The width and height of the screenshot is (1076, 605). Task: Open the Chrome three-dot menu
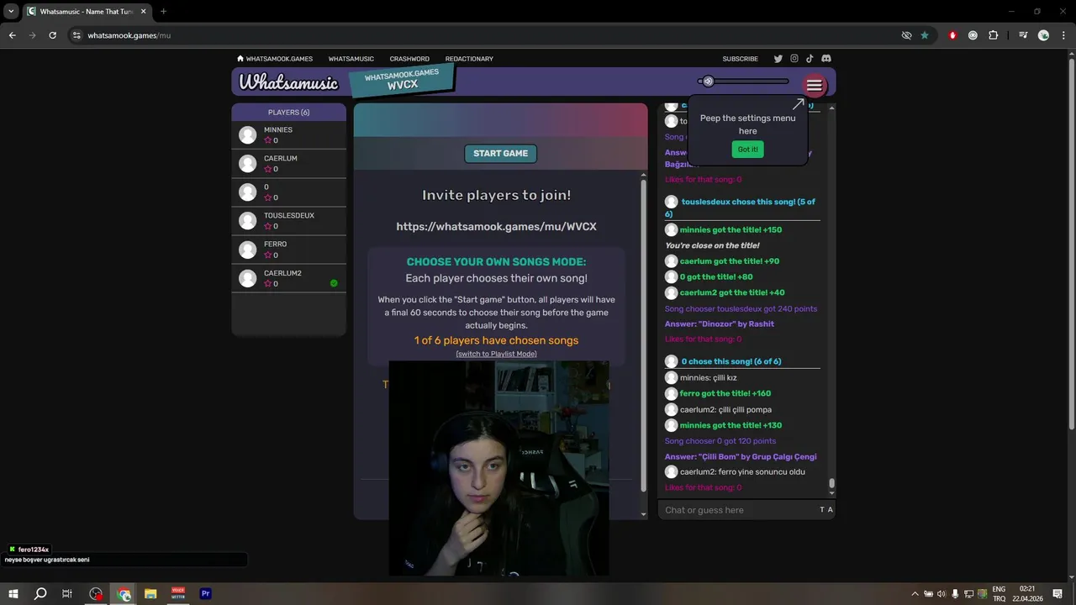pos(1063,35)
